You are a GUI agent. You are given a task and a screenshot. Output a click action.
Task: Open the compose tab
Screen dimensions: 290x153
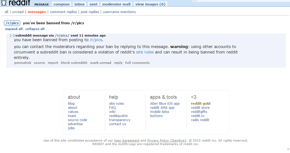click(x=61, y=4)
